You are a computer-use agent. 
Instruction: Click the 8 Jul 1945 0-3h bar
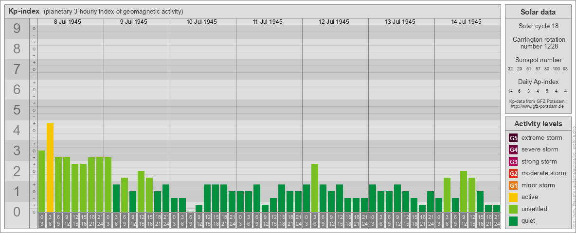tap(41, 181)
